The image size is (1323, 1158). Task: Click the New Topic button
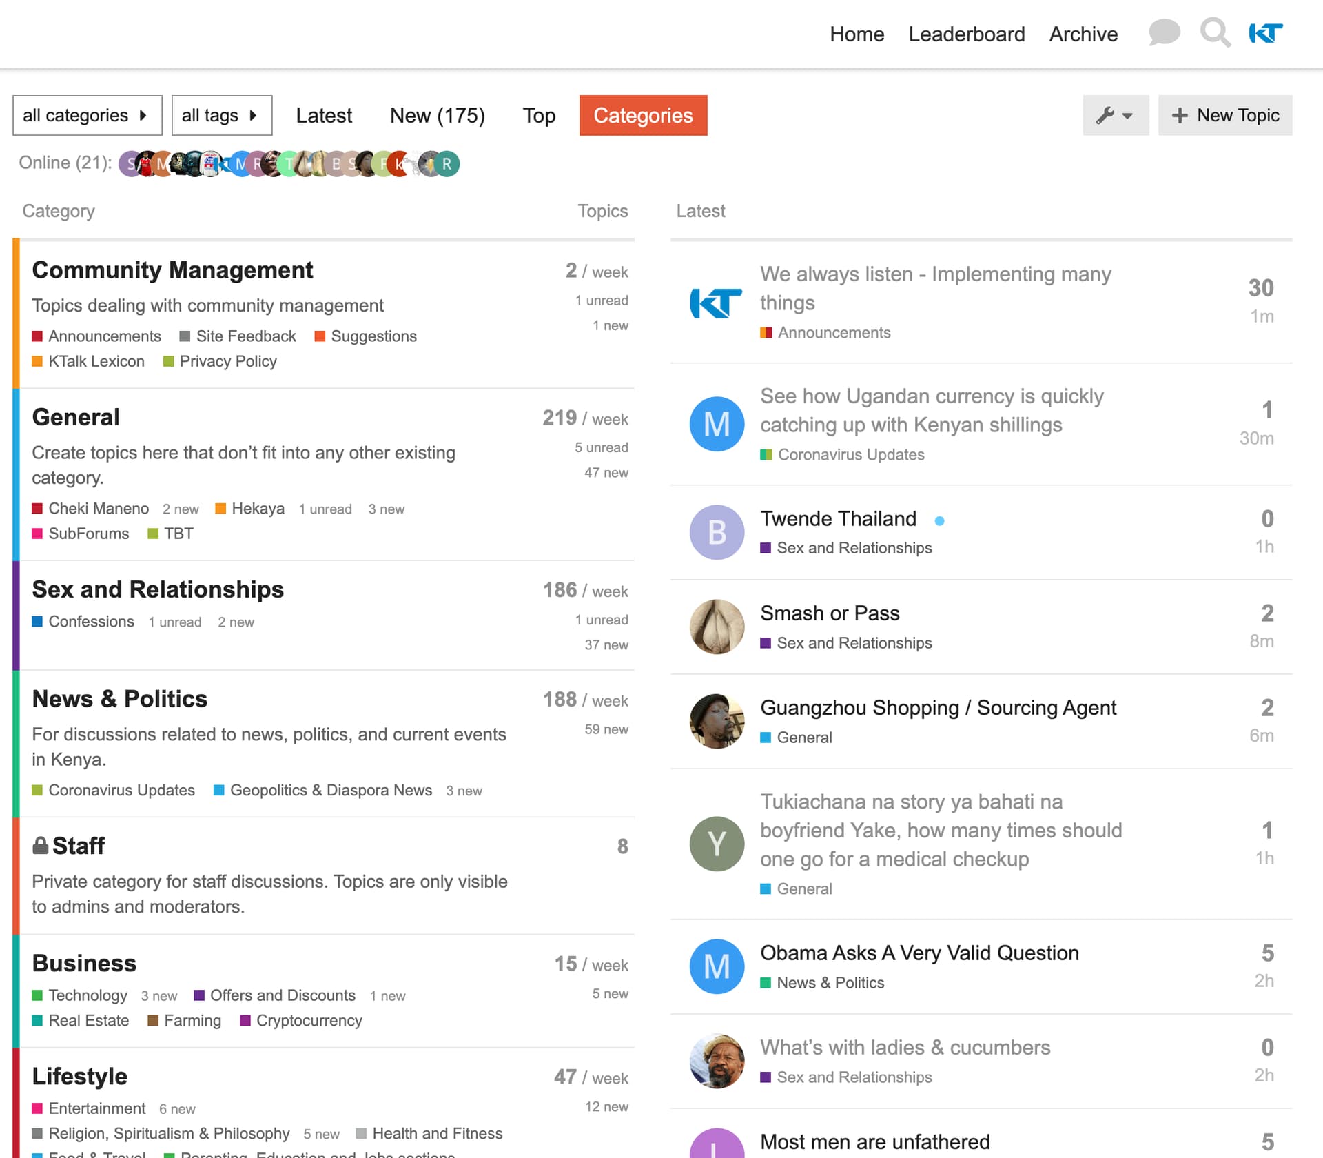tap(1224, 115)
